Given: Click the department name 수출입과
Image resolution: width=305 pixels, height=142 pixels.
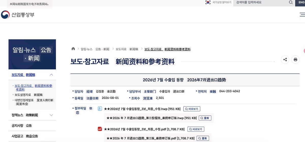Looking at the screenshot, I should pos(164,91).
